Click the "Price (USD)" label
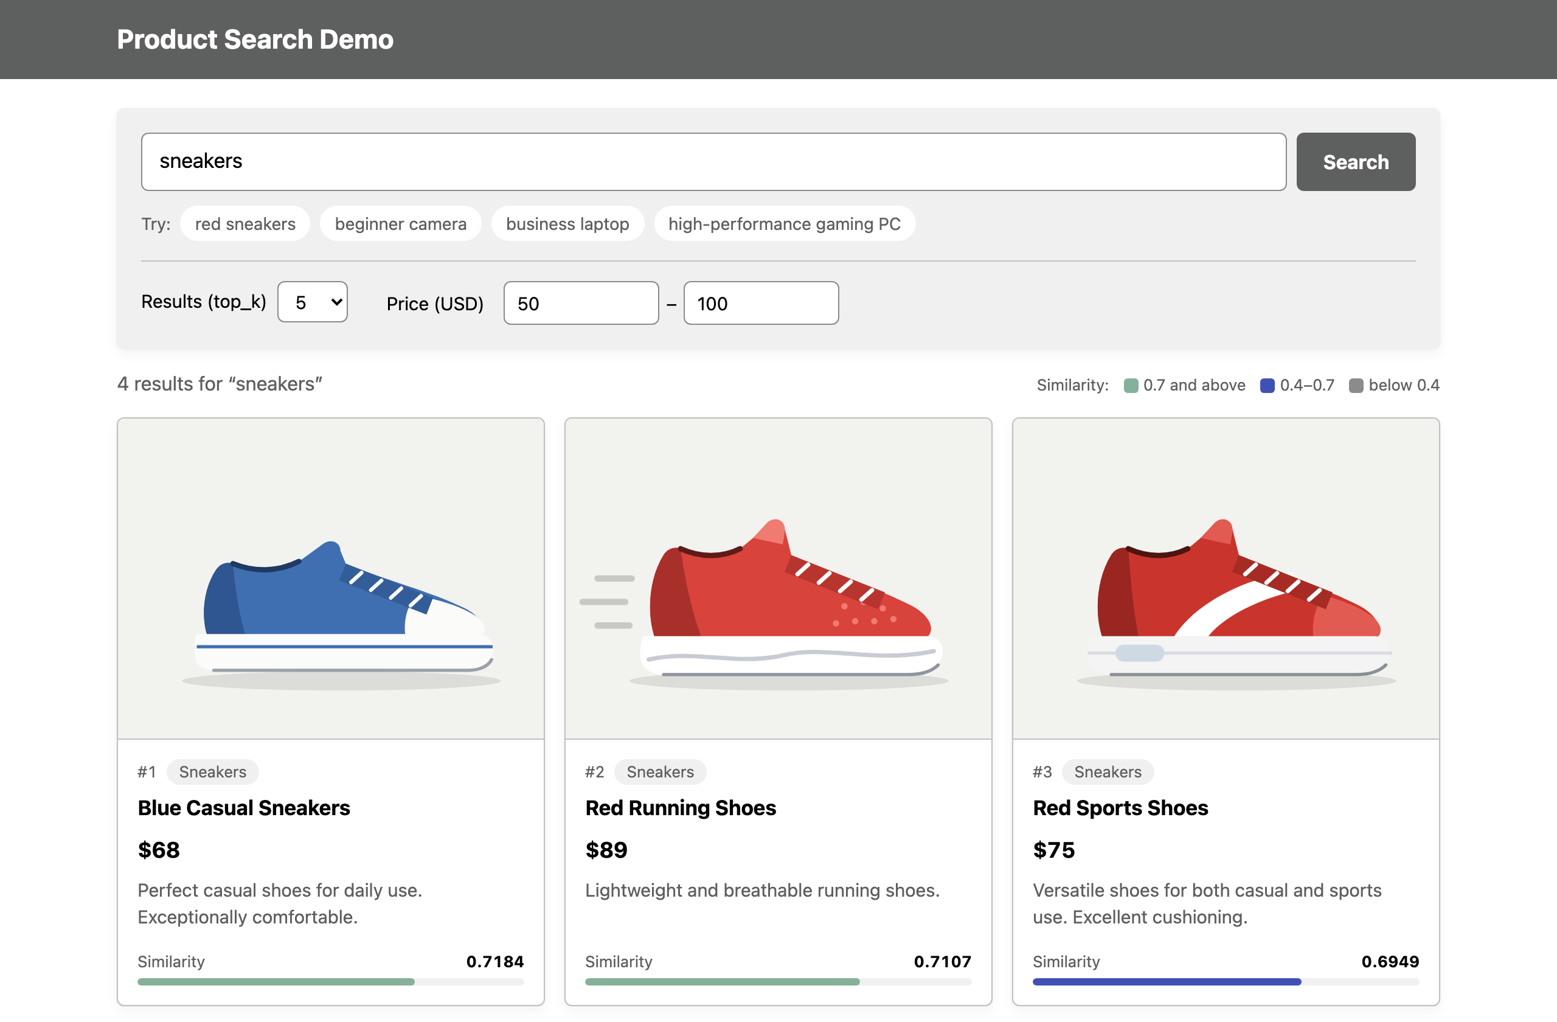The width and height of the screenshot is (1557, 1022). 435,304
